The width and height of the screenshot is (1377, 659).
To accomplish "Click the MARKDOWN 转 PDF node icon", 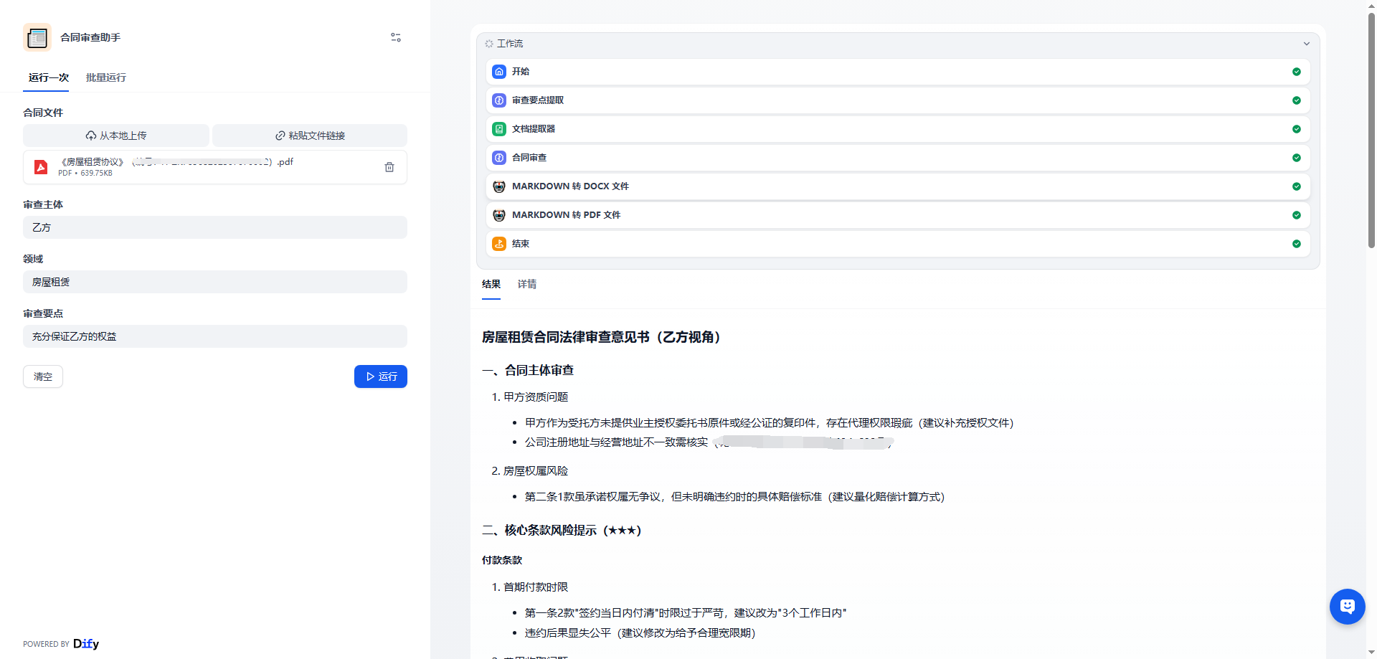I will pos(499,215).
